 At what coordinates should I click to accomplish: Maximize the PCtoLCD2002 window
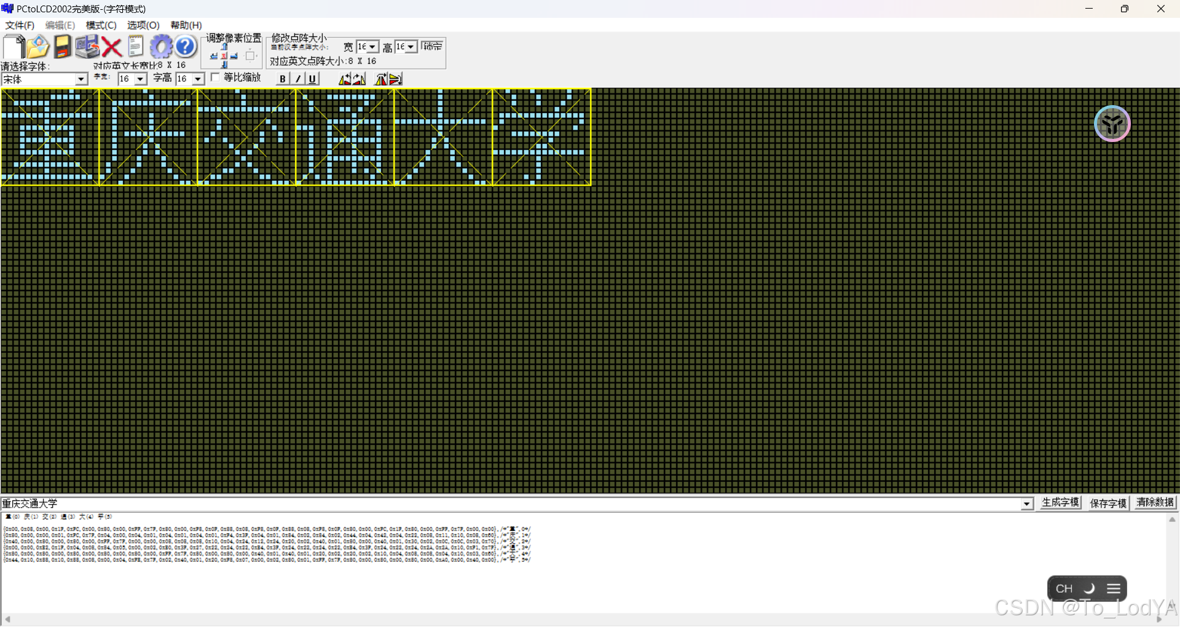click(1124, 9)
